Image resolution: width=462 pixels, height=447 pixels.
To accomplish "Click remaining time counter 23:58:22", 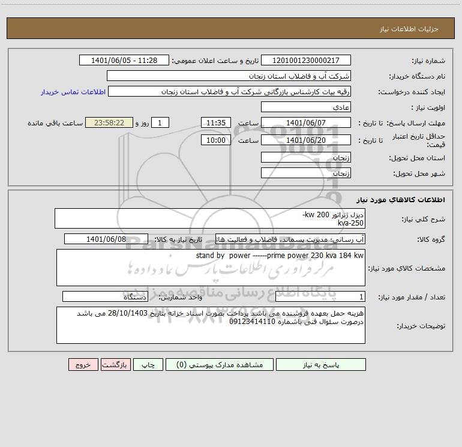I will [x=109, y=122].
